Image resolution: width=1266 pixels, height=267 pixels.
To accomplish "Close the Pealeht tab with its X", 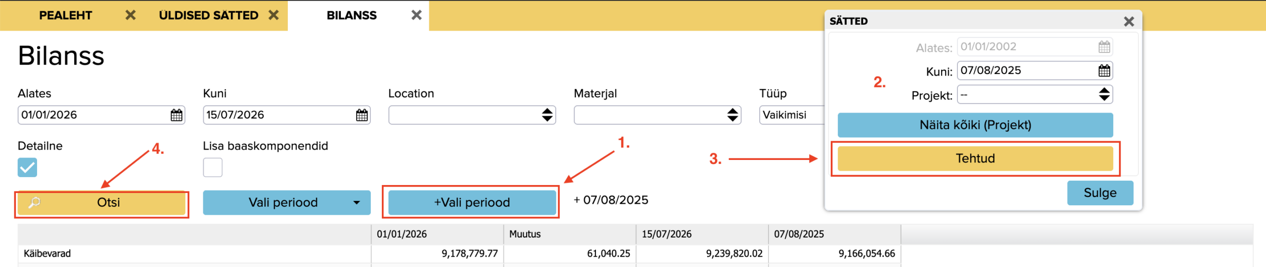I will pyautogui.click(x=131, y=15).
